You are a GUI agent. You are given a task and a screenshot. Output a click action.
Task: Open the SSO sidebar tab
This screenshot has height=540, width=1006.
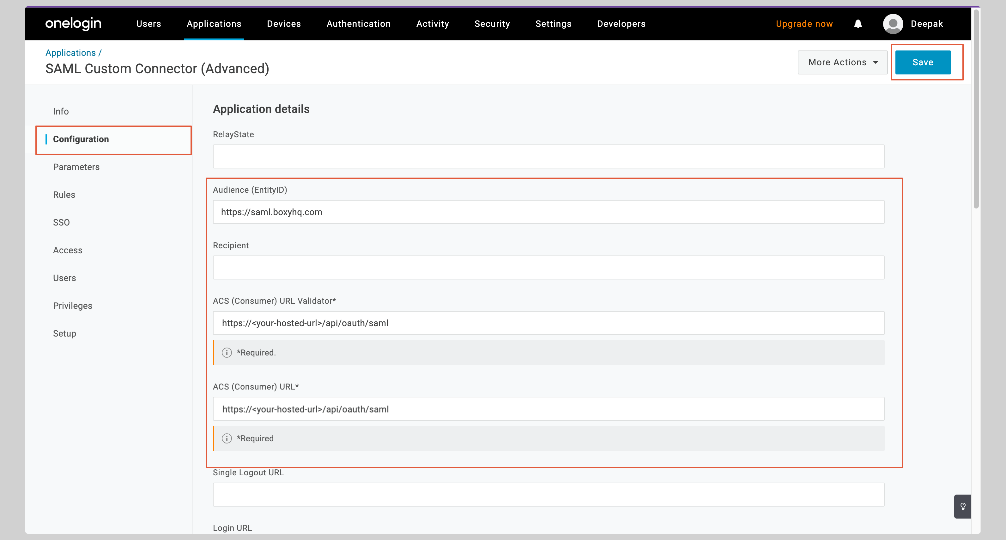click(x=61, y=222)
